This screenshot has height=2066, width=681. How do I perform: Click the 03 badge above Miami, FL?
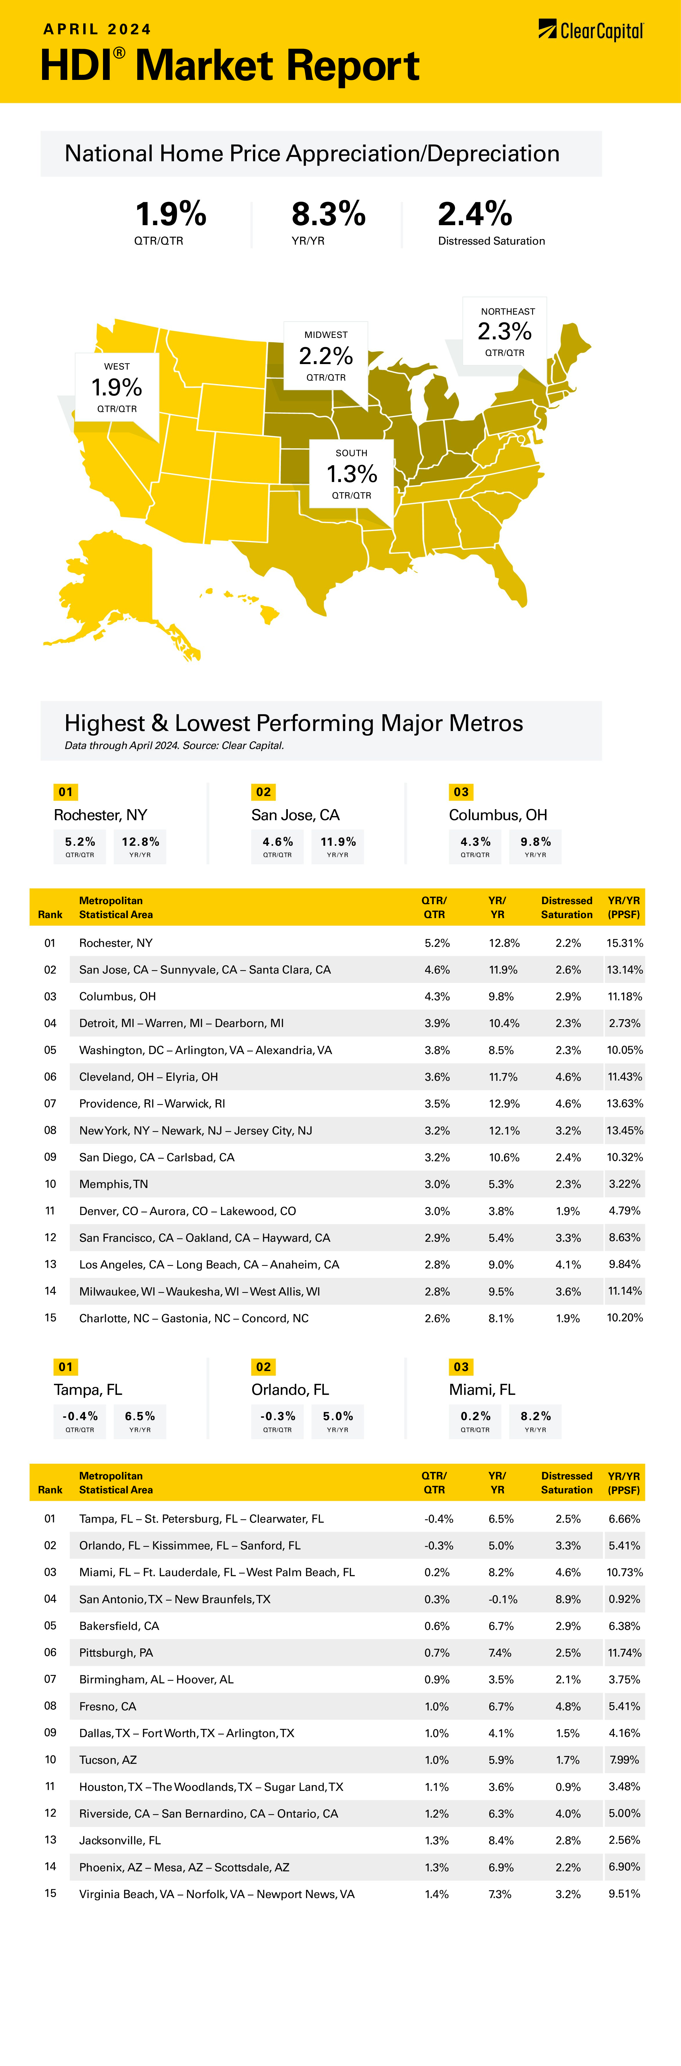(x=461, y=1367)
